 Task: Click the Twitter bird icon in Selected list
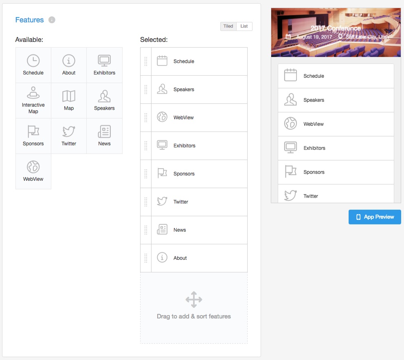[162, 202]
